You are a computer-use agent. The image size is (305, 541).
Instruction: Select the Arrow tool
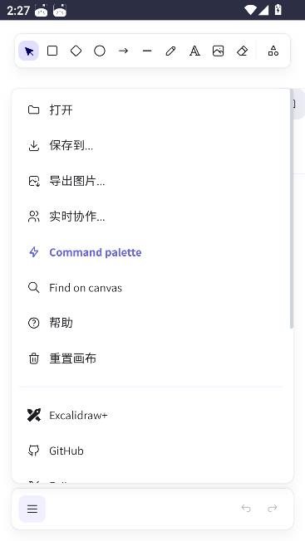(x=123, y=51)
